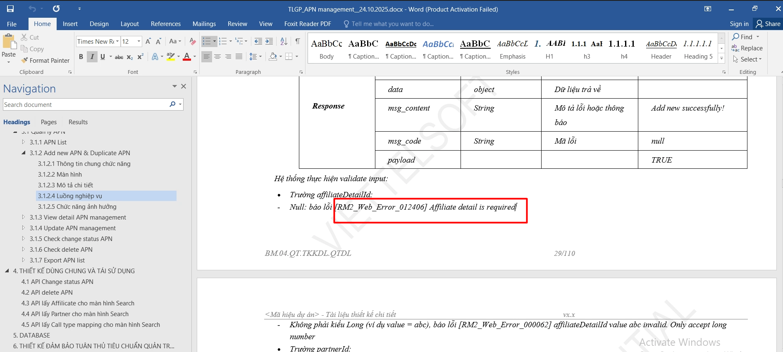Click the Grow Font size icon
Image resolution: width=783 pixels, height=352 pixels.
[148, 41]
